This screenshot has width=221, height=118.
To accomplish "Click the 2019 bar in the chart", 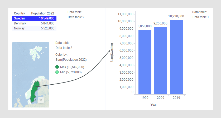I will 176,57.
